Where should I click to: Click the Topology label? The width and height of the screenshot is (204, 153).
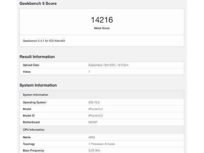[29, 144]
